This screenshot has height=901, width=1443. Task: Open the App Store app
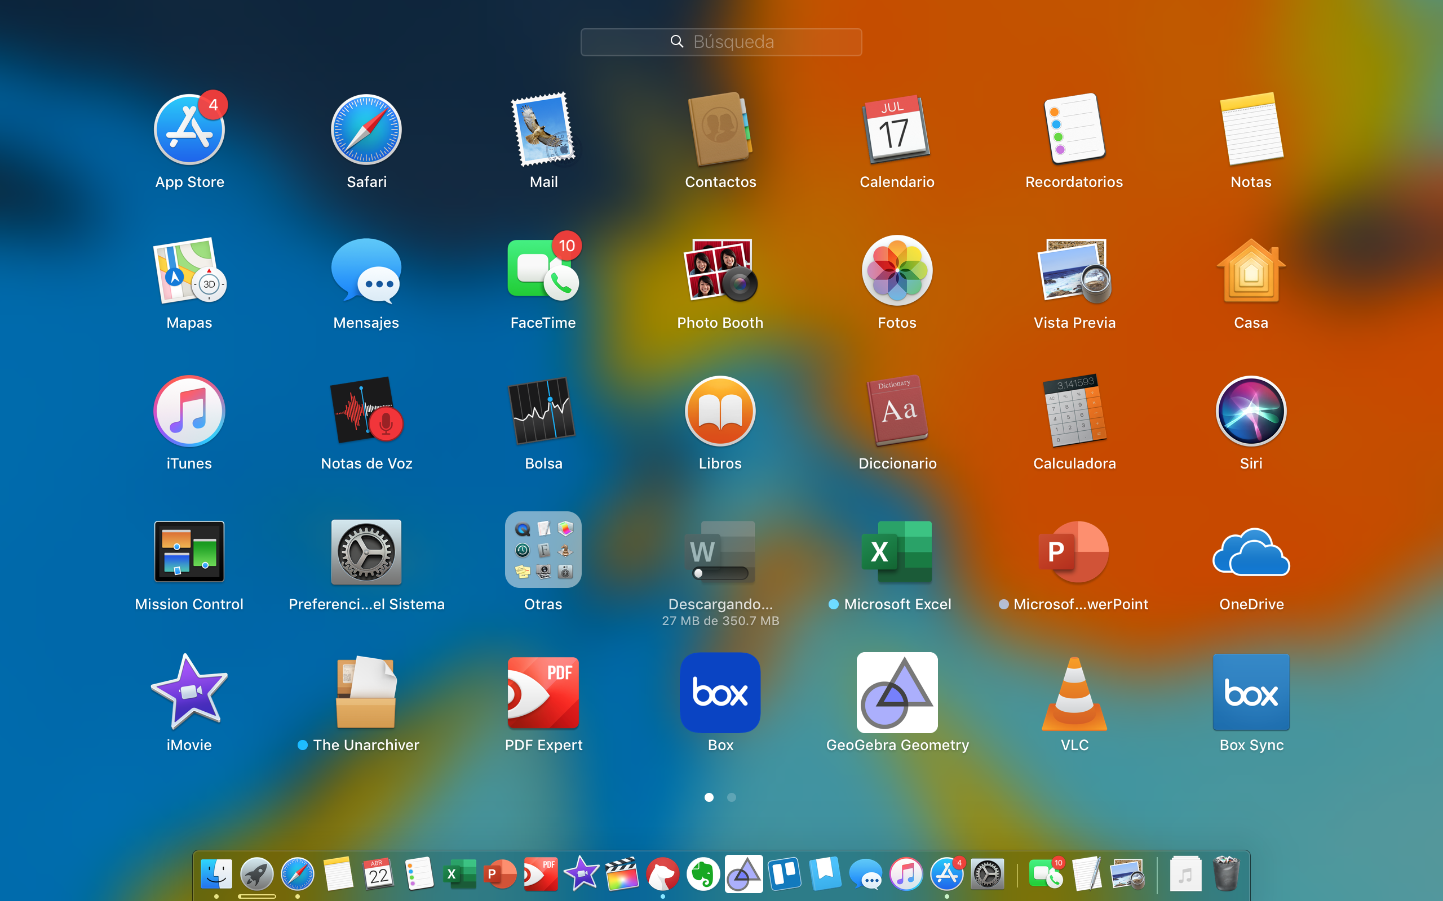[x=189, y=131]
